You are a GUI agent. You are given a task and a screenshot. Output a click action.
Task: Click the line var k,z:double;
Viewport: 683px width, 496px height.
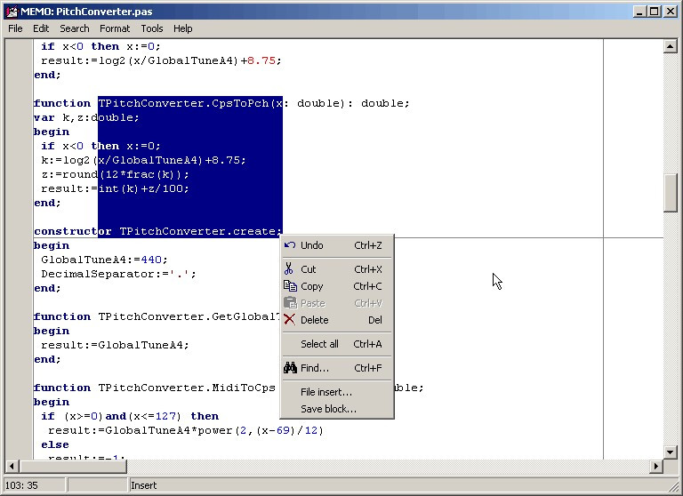(86, 117)
